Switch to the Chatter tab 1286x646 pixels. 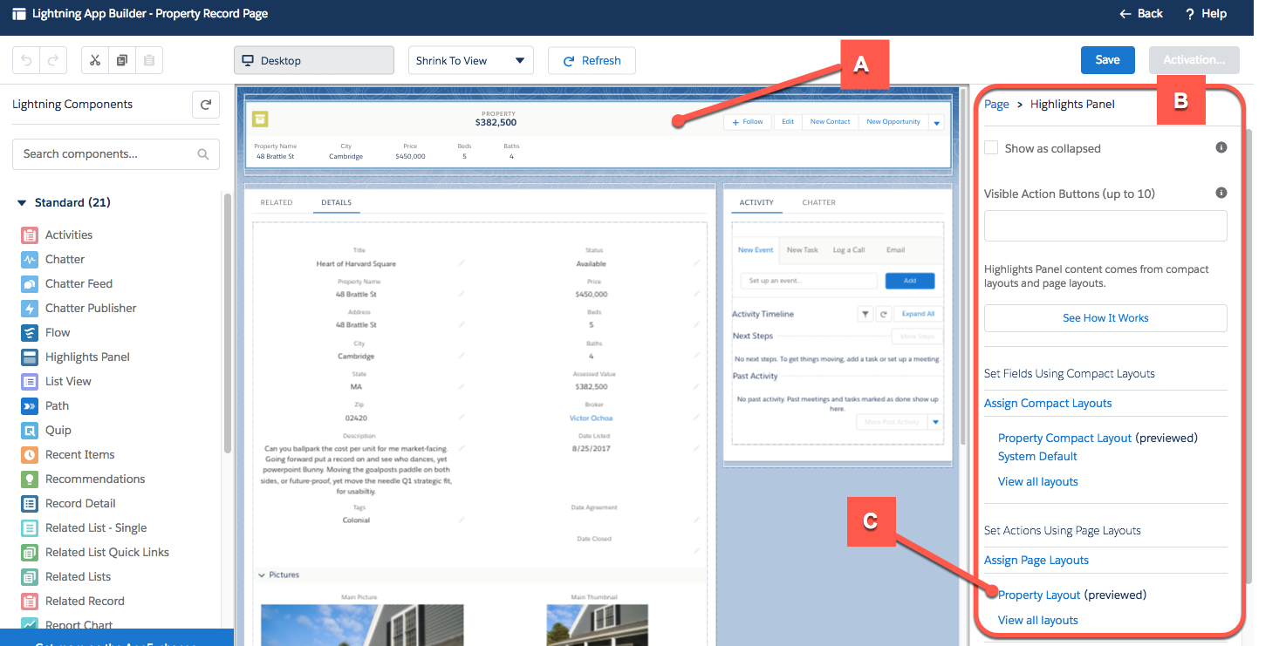(818, 202)
